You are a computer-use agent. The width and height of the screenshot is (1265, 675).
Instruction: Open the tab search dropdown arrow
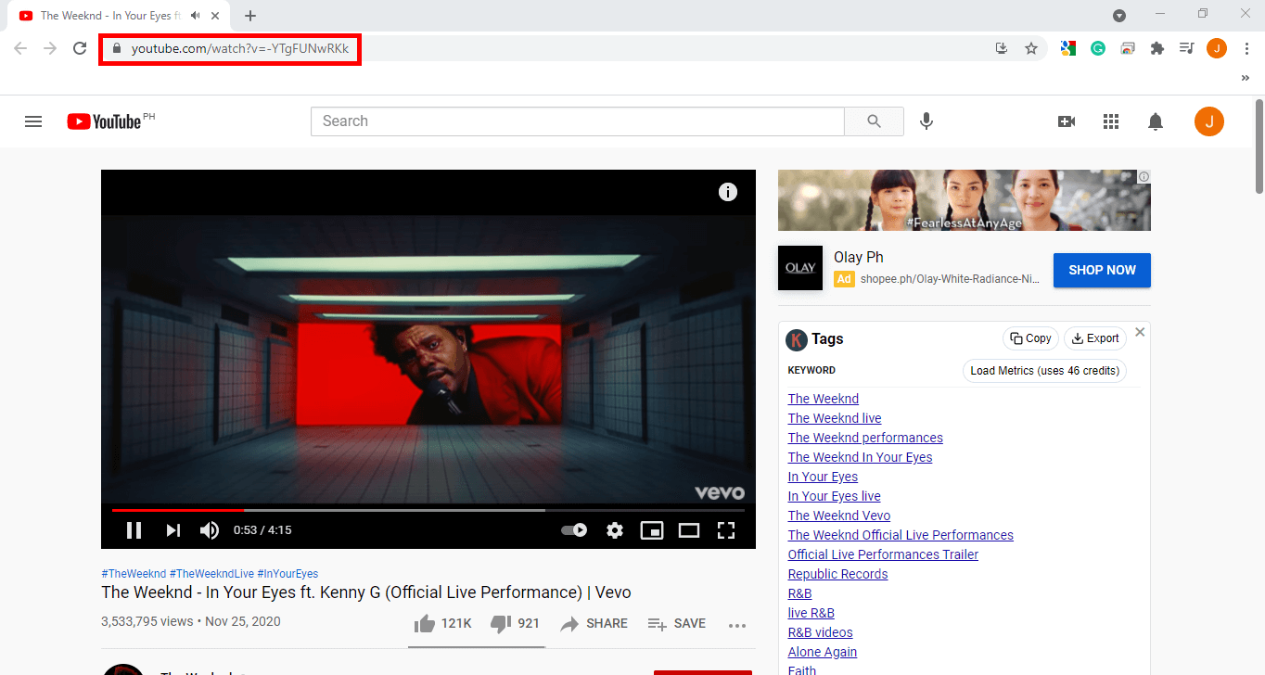click(1119, 15)
